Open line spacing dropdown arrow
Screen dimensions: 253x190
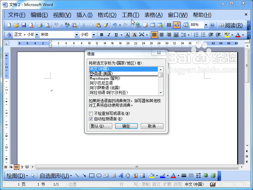[188, 35]
